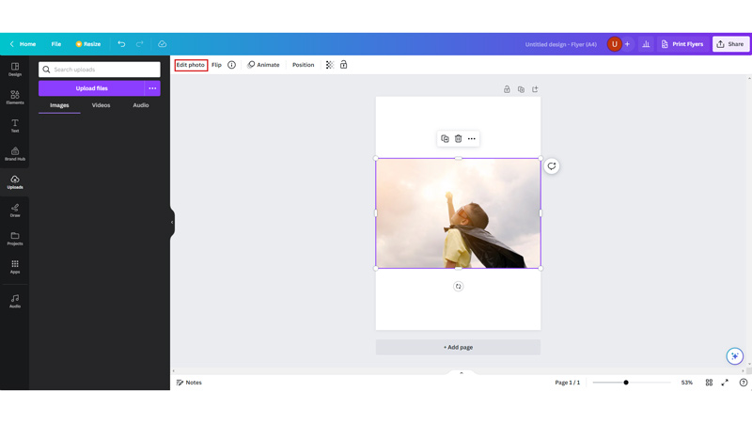Click the Search uploads field
This screenshot has height=423, width=752.
coord(100,70)
